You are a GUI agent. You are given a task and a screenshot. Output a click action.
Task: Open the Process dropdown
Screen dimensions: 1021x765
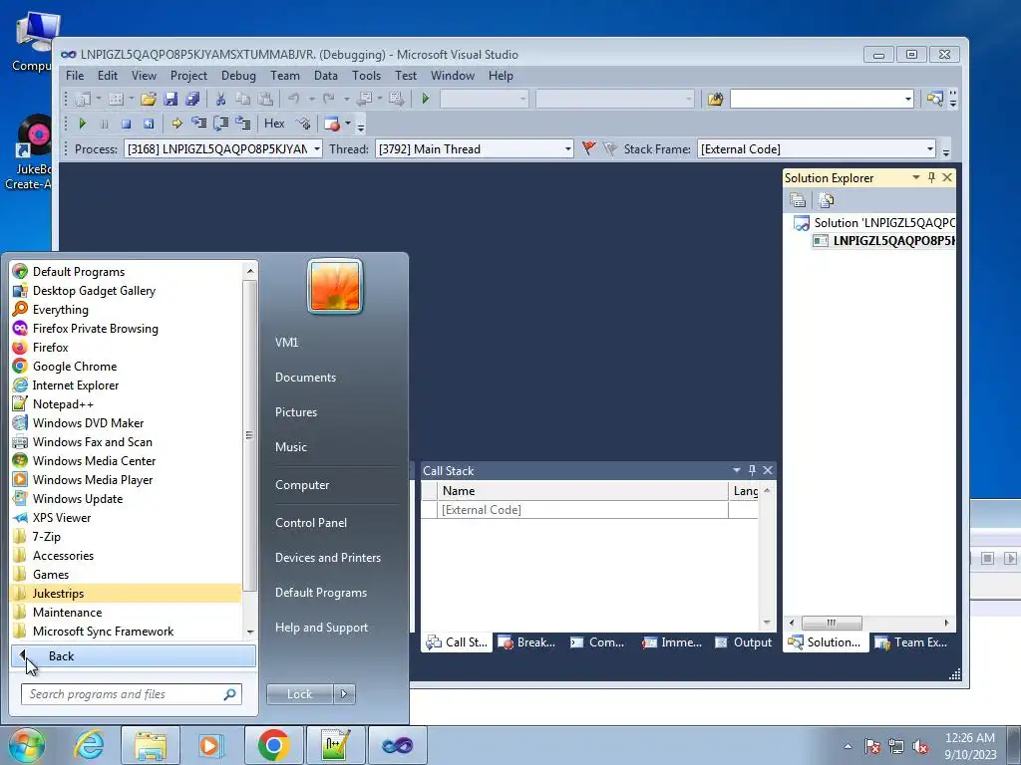[316, 149]
